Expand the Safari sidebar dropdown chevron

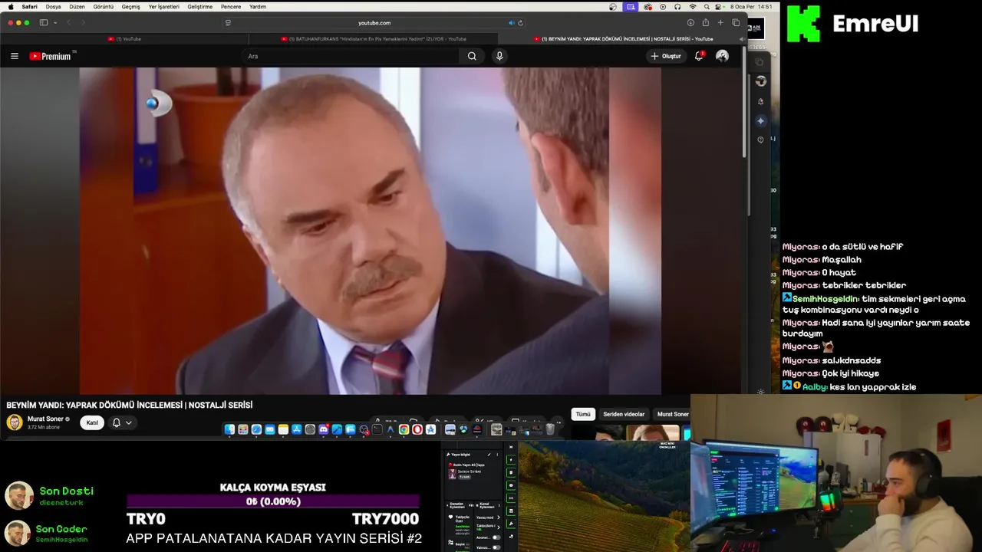pos(55,23)
